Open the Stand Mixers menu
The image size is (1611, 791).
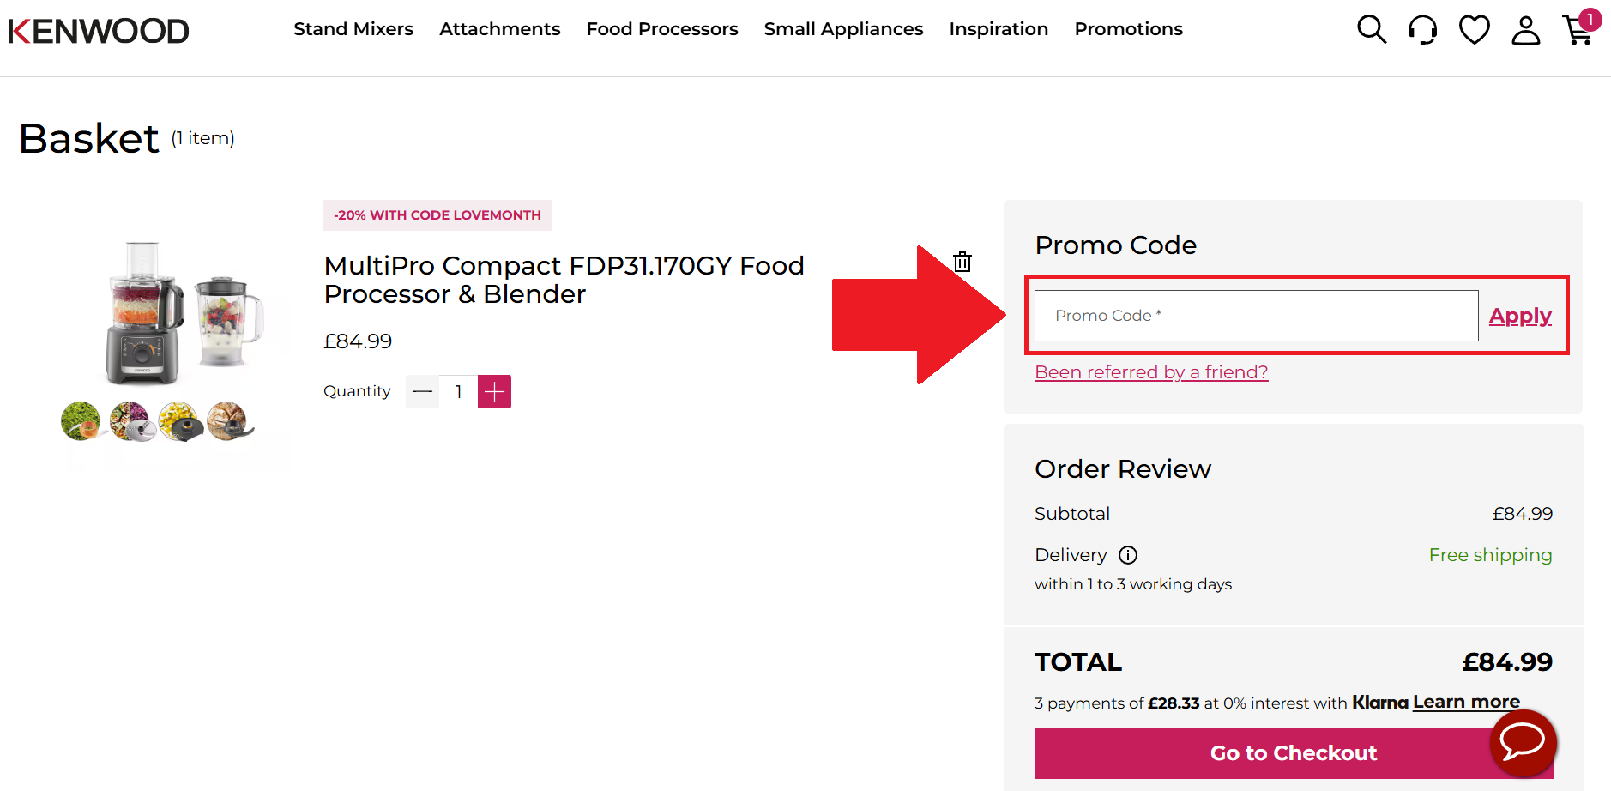pyautogui.click(x=353, y=28)
